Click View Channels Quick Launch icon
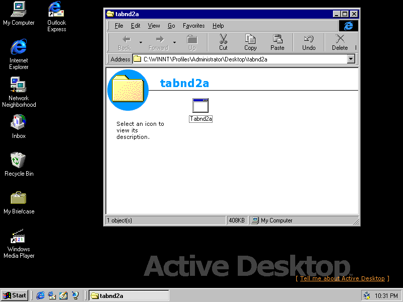 pos(75,295)
